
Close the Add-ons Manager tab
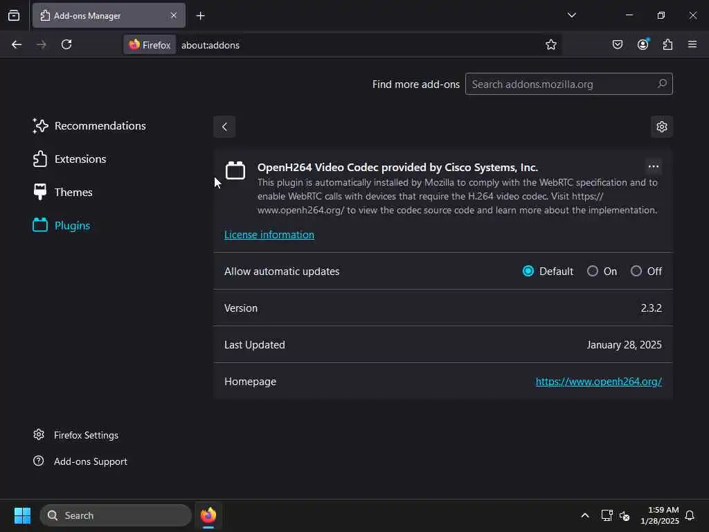(174, 15)
